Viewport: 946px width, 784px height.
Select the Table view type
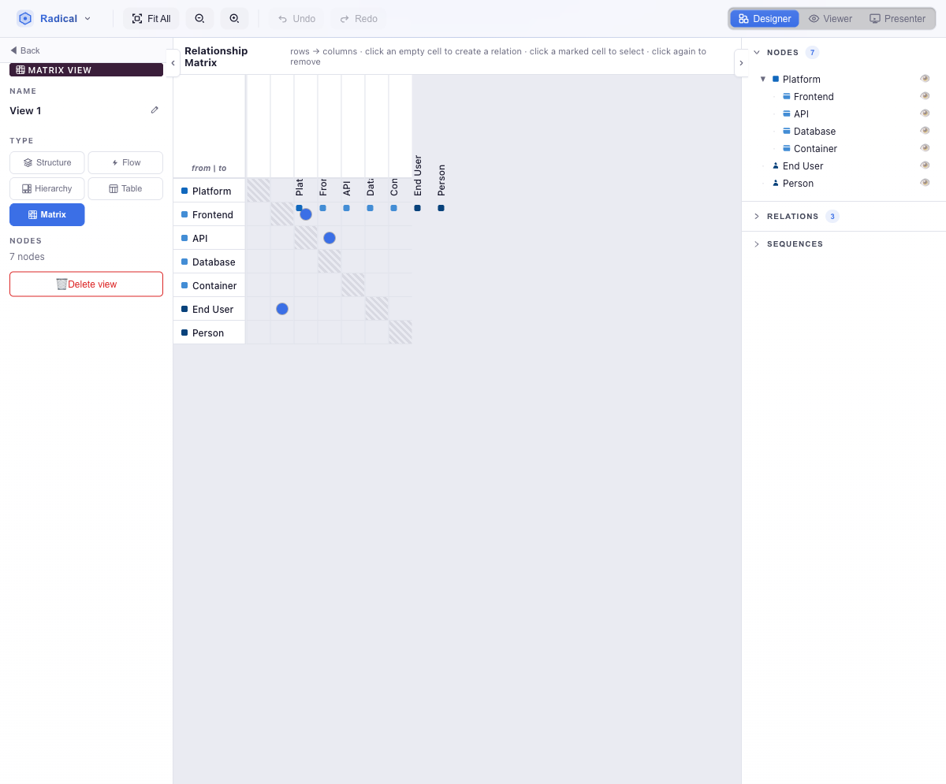125,188
